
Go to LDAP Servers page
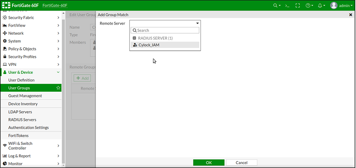click(x=20, y=112)
